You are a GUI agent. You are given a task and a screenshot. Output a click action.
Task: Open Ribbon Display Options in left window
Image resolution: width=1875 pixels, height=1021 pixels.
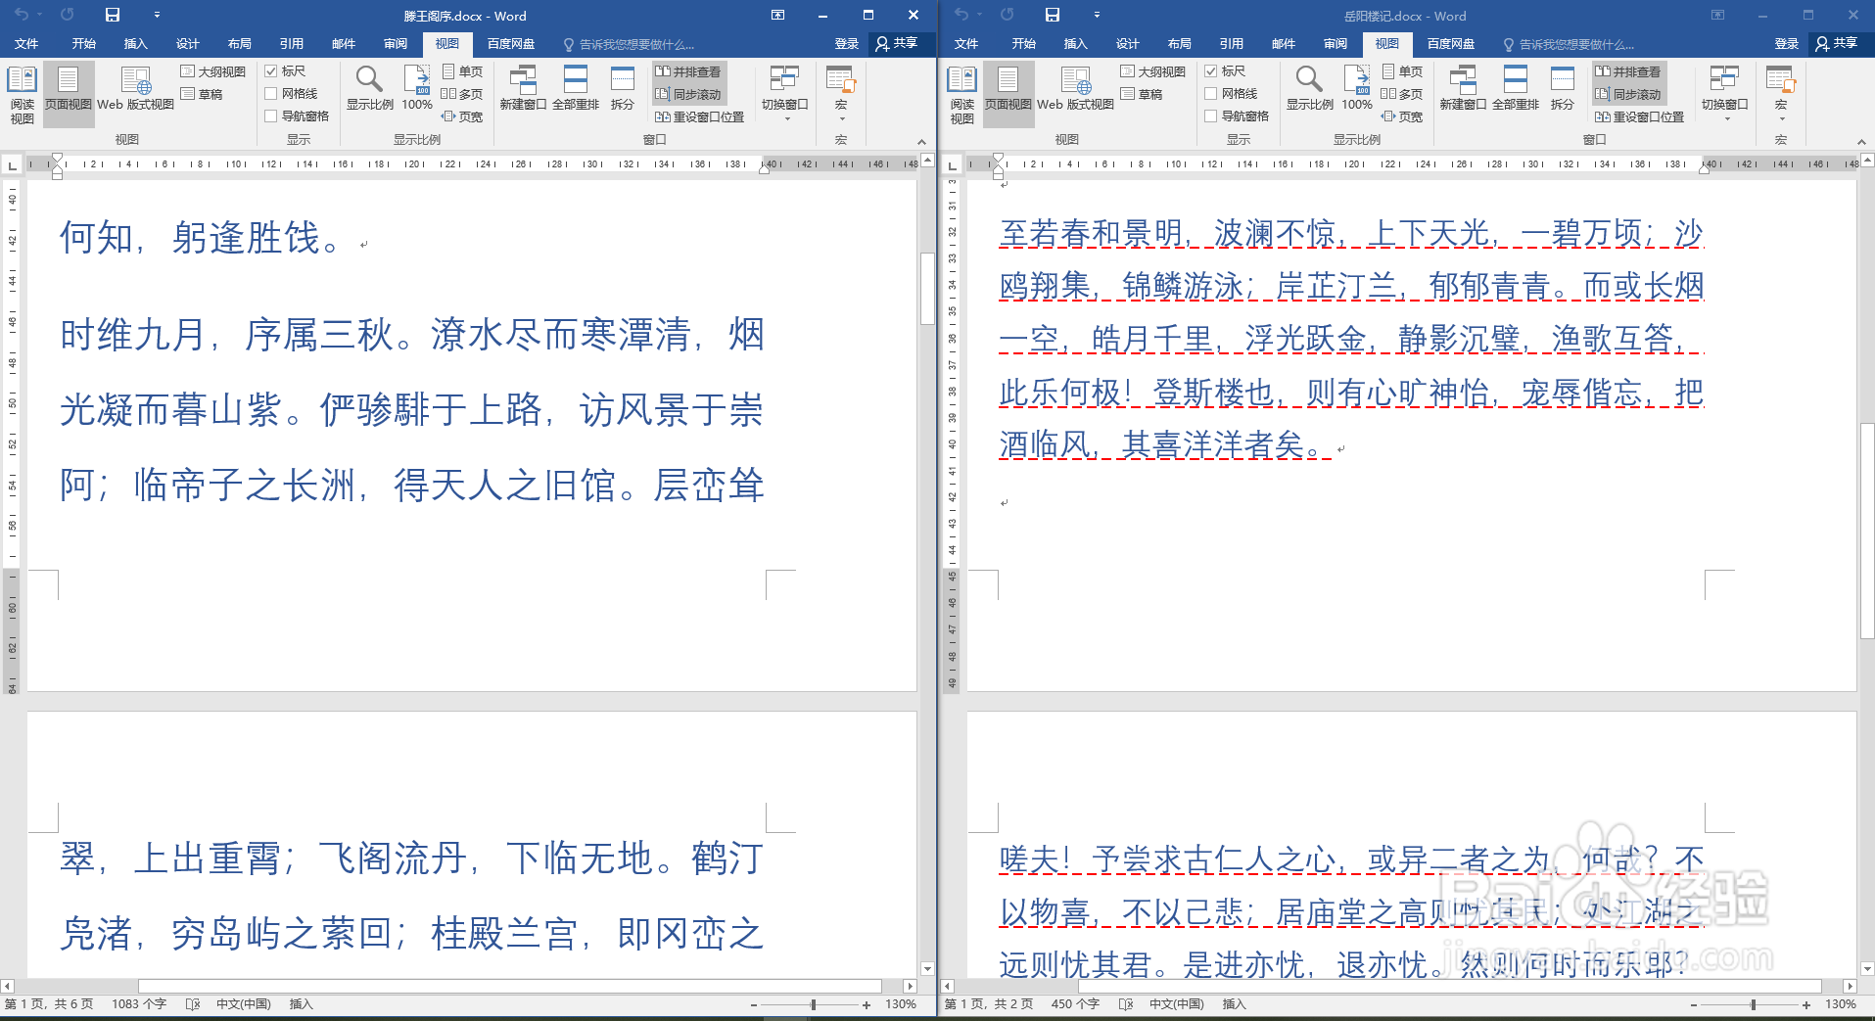(778, 15)
